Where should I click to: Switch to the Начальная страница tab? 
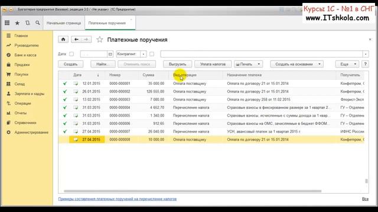click(64, 23)
